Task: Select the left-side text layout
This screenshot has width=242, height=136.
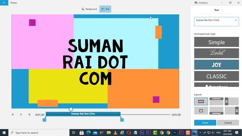Action: (232, 101)
